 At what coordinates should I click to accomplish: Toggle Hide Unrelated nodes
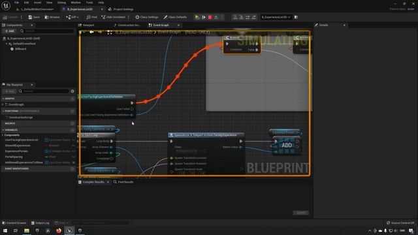113,17
